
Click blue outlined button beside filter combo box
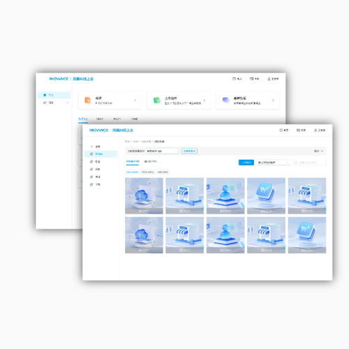click(189, 151)
